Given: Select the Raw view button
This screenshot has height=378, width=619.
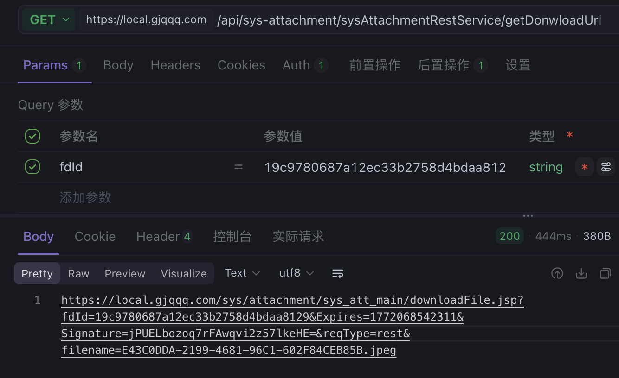Looking at the screenshot, I should point(78,274).
